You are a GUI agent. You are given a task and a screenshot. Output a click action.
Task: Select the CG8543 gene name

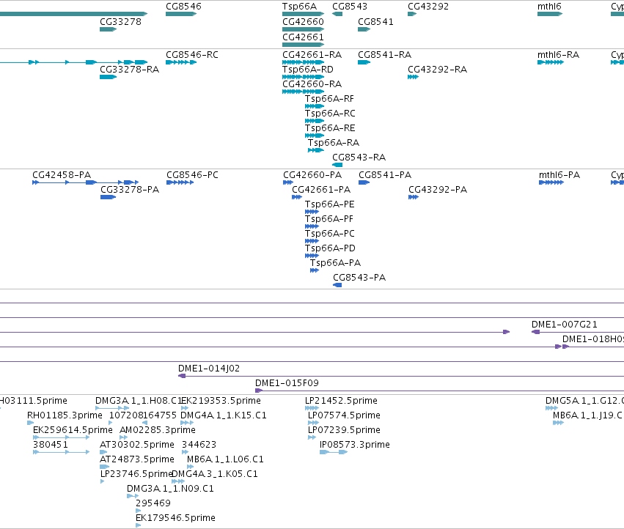click(x=350, y=7)
